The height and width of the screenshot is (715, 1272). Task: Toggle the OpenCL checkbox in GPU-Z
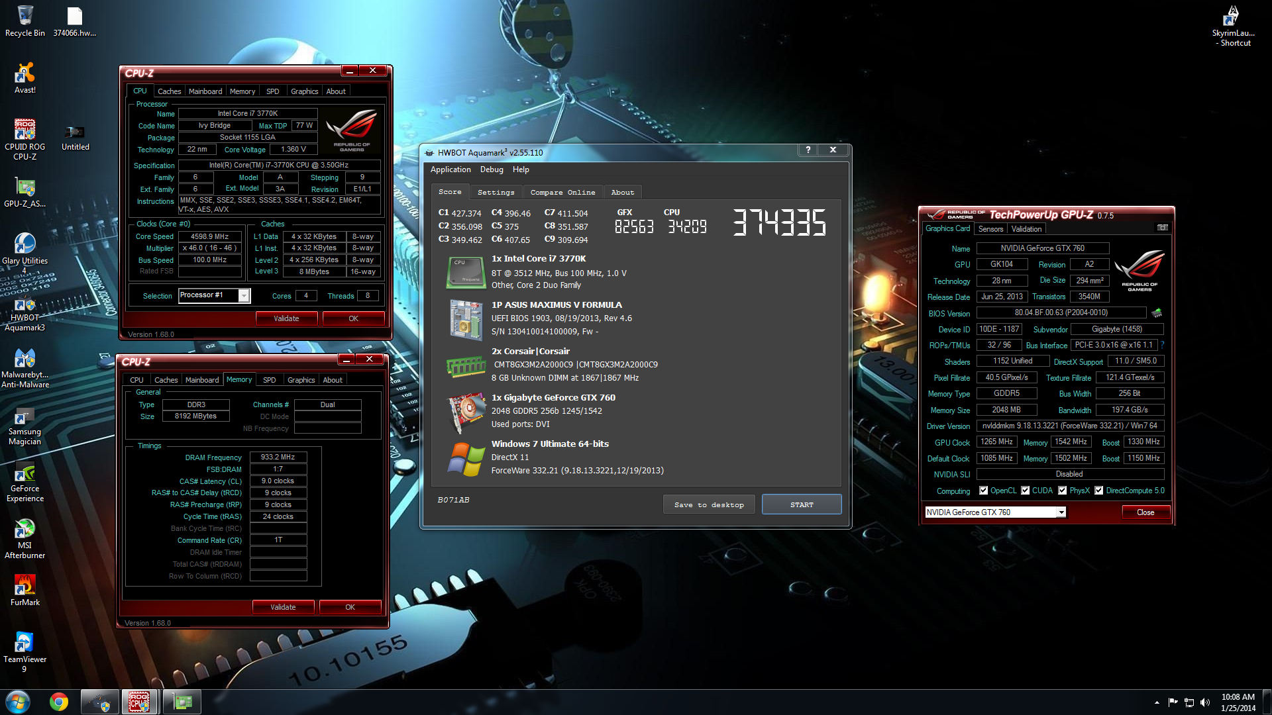pyautogui.click(x=983, y=491)
